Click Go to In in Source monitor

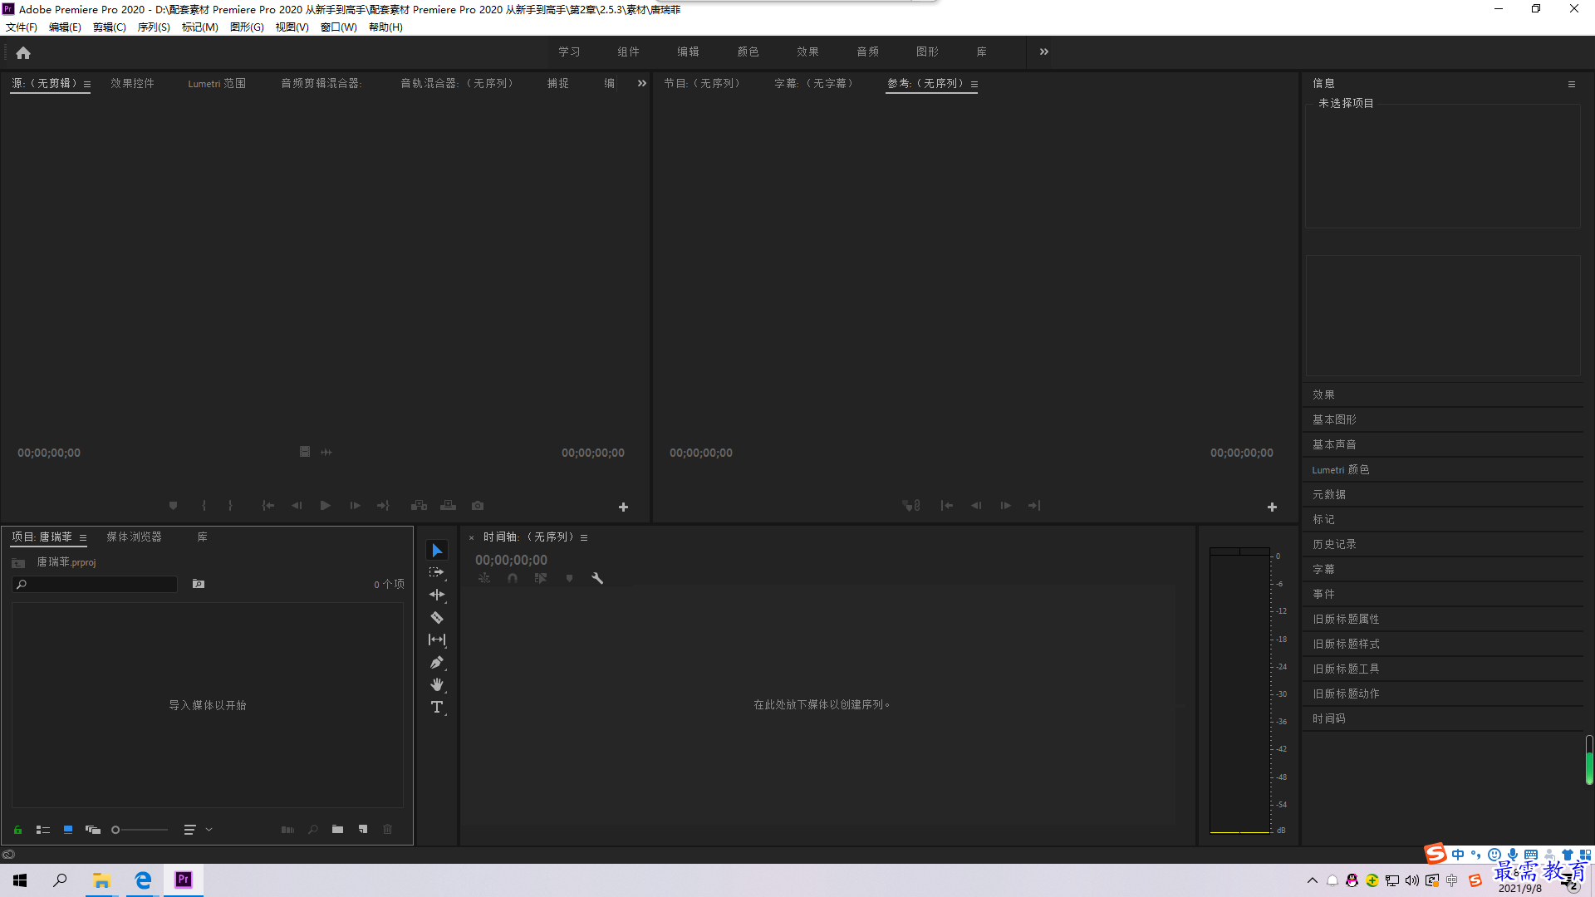(268, 506)
